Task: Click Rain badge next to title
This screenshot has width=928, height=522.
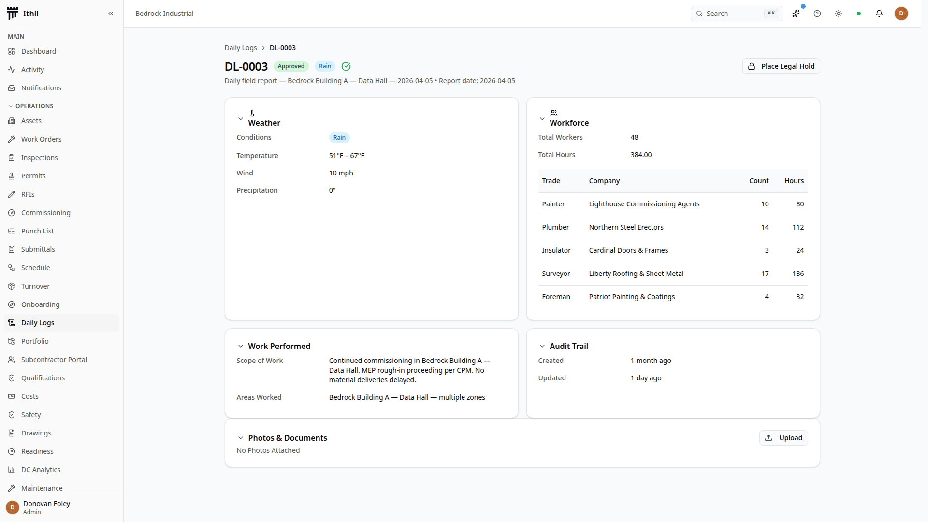Action: click(325, 66)
